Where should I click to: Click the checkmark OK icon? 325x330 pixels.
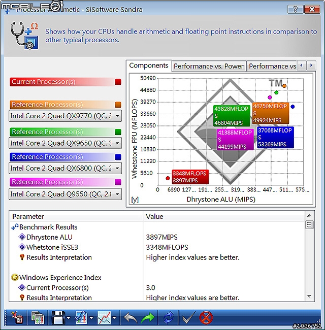tap(189, 317)
